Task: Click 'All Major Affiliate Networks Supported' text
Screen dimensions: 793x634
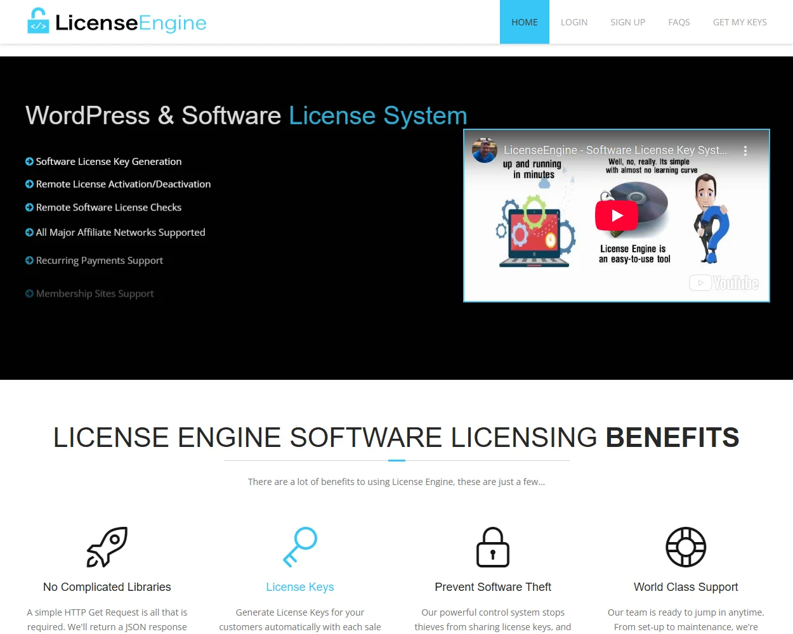Action: pyautogui.click(x=121, y=233)
